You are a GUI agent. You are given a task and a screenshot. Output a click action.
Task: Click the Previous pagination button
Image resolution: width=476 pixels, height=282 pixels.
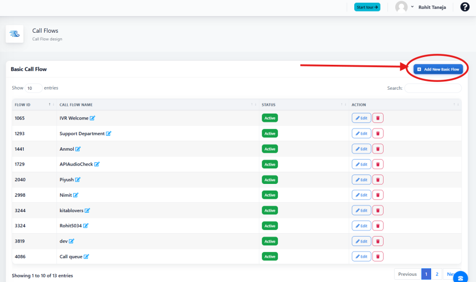(x=407, y=274)
